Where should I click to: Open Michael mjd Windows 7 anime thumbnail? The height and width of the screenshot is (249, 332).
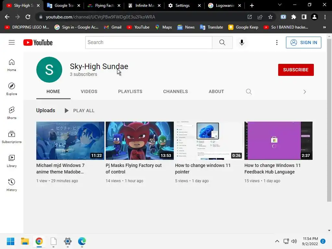[x=70, y=141]
